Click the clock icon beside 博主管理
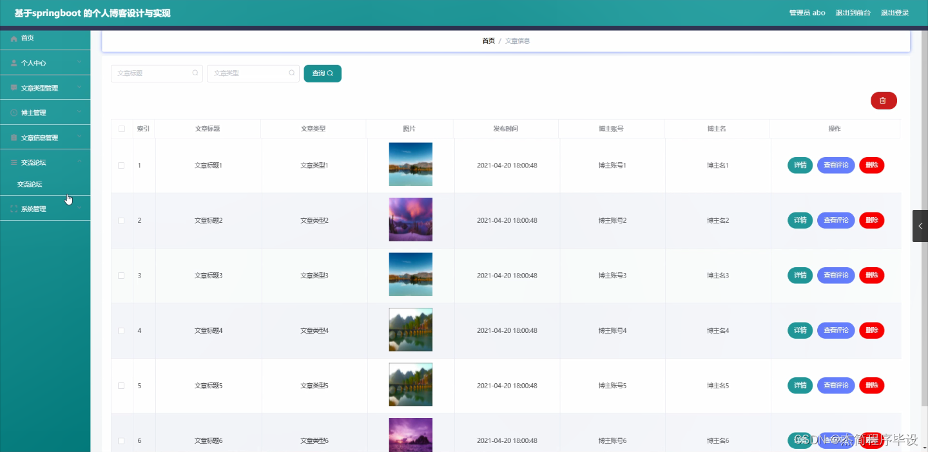 pos(14,111)
